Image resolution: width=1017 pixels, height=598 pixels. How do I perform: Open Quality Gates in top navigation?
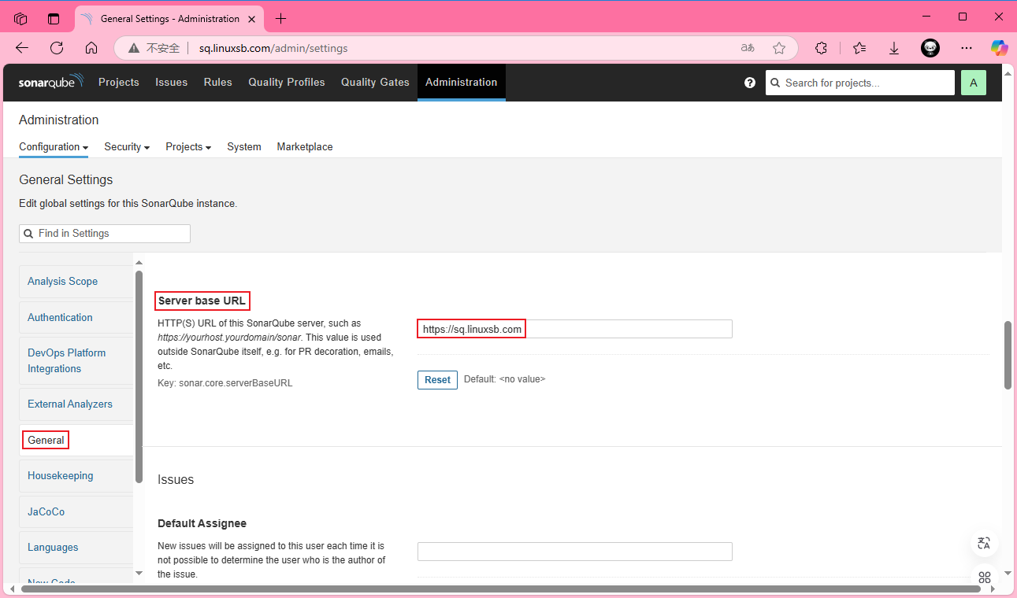click(x=375, y=82)
